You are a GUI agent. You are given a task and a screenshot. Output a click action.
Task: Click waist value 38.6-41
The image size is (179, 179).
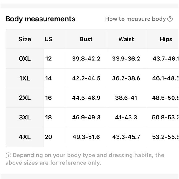[x=126, y=98]
